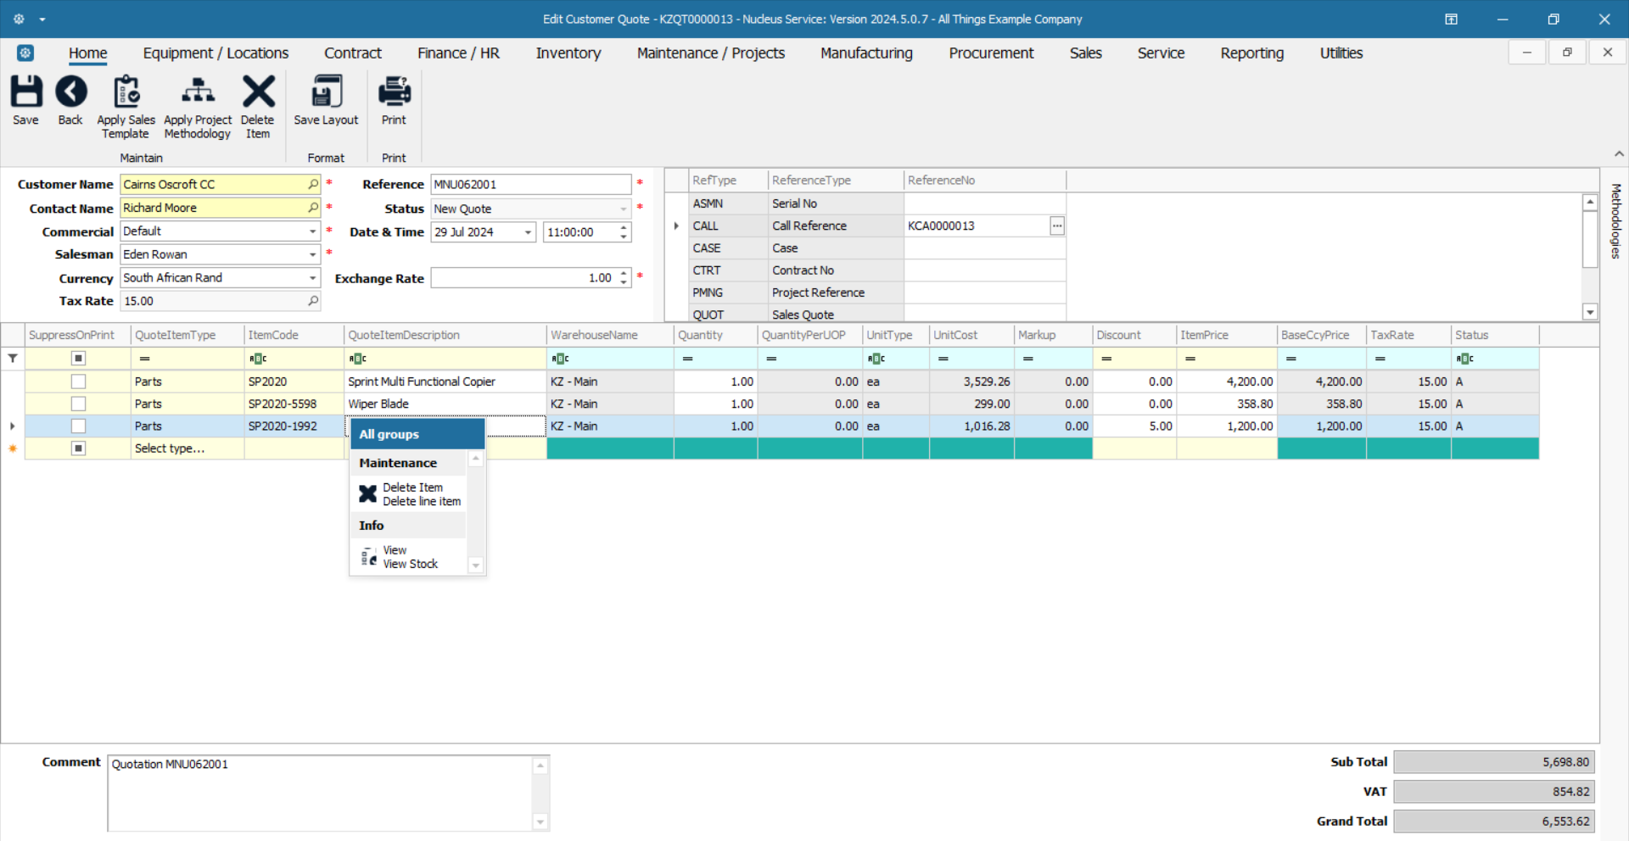Apply Sales Template from ribbon

tap(126, 92)
